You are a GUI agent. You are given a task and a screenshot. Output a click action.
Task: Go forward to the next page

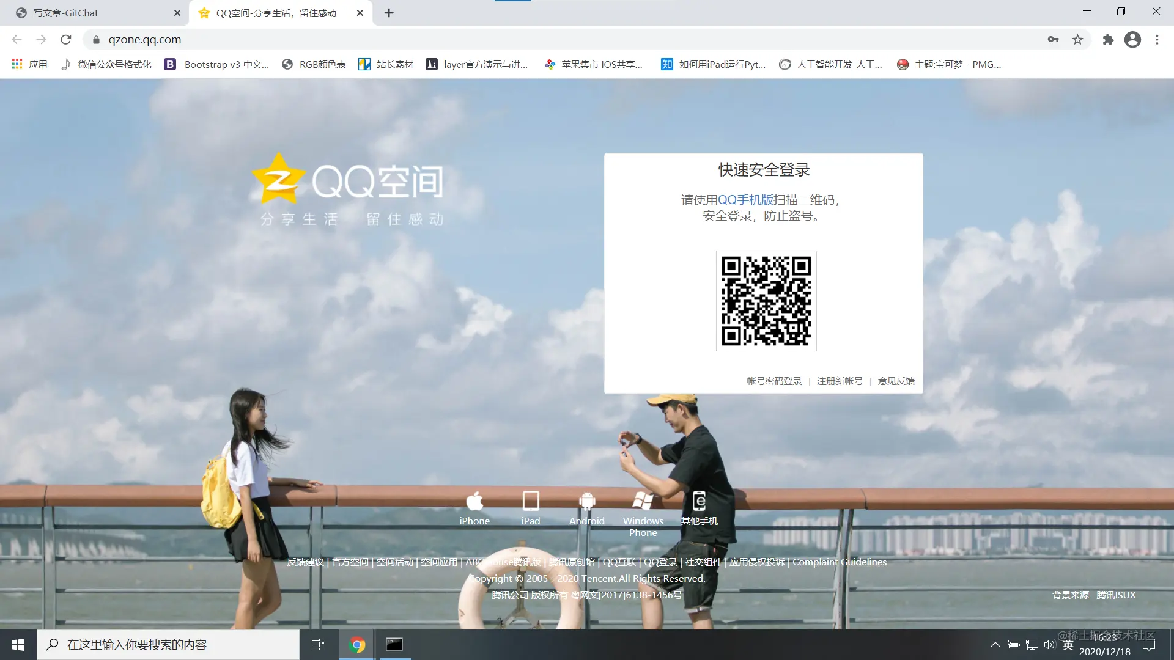pos(41,40)
